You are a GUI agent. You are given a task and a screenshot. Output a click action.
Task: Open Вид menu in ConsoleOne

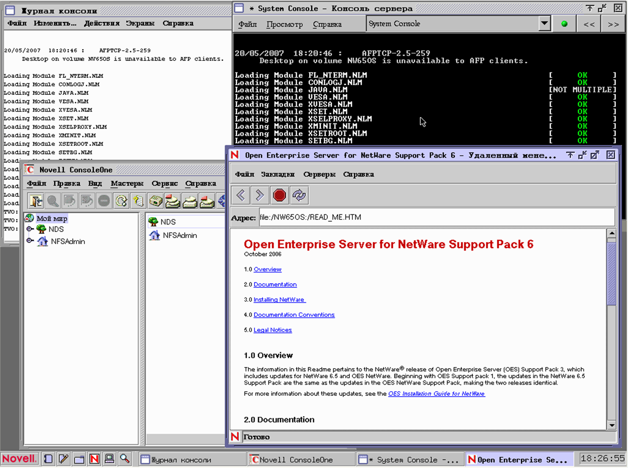click(x=95, y=183)
